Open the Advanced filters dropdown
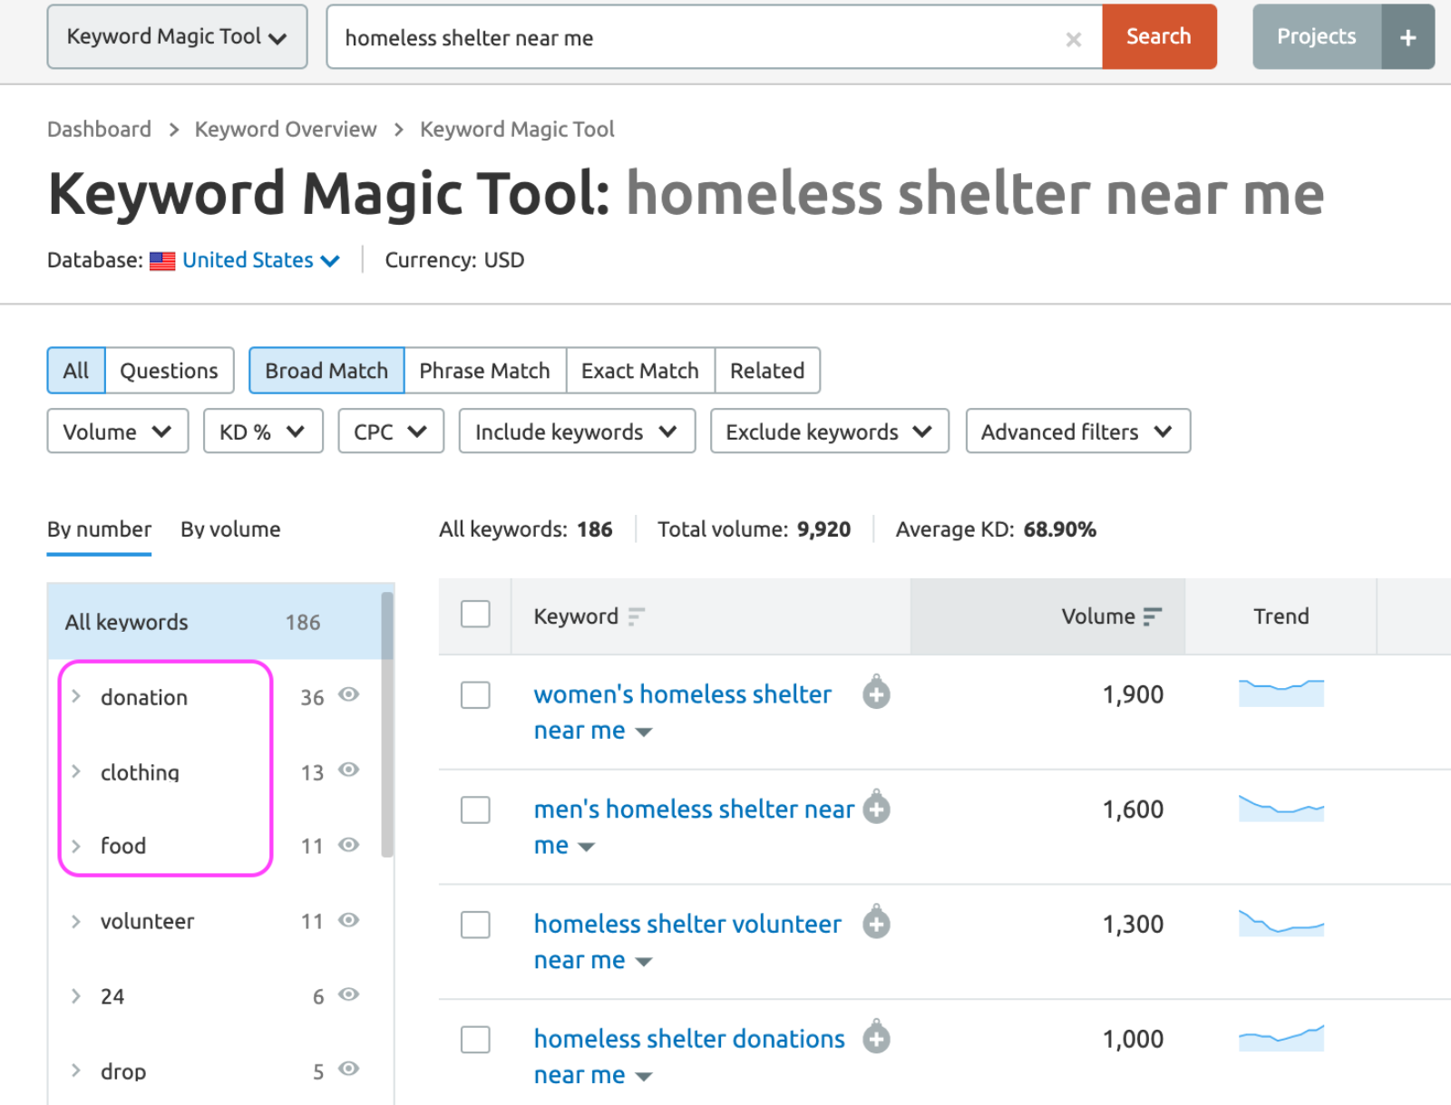The image size is (1451, 1105). tap(1078, 431)
